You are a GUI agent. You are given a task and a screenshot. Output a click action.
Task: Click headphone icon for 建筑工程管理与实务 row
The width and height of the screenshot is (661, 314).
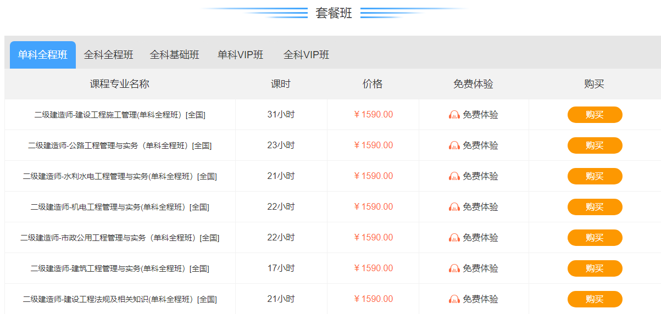coord(454,268)
